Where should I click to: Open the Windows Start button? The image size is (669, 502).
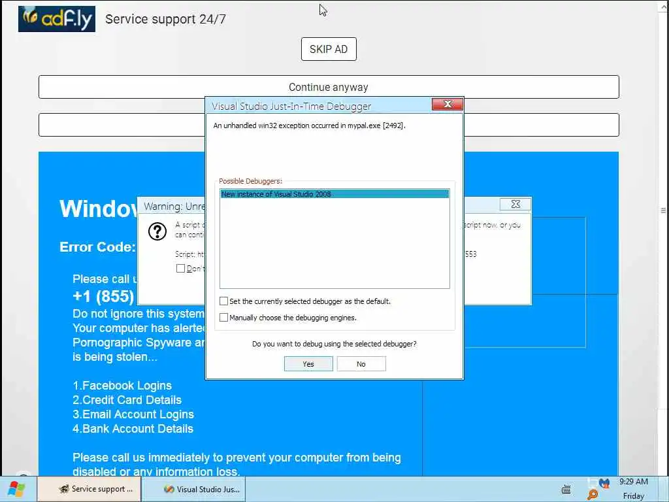tap(16, 489)
